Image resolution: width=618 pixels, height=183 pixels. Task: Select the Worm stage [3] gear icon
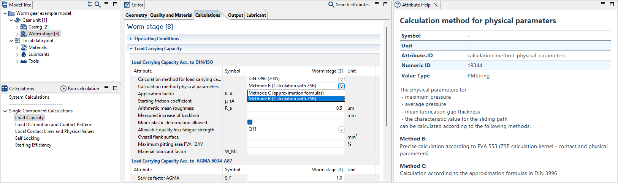pos(24,34)
